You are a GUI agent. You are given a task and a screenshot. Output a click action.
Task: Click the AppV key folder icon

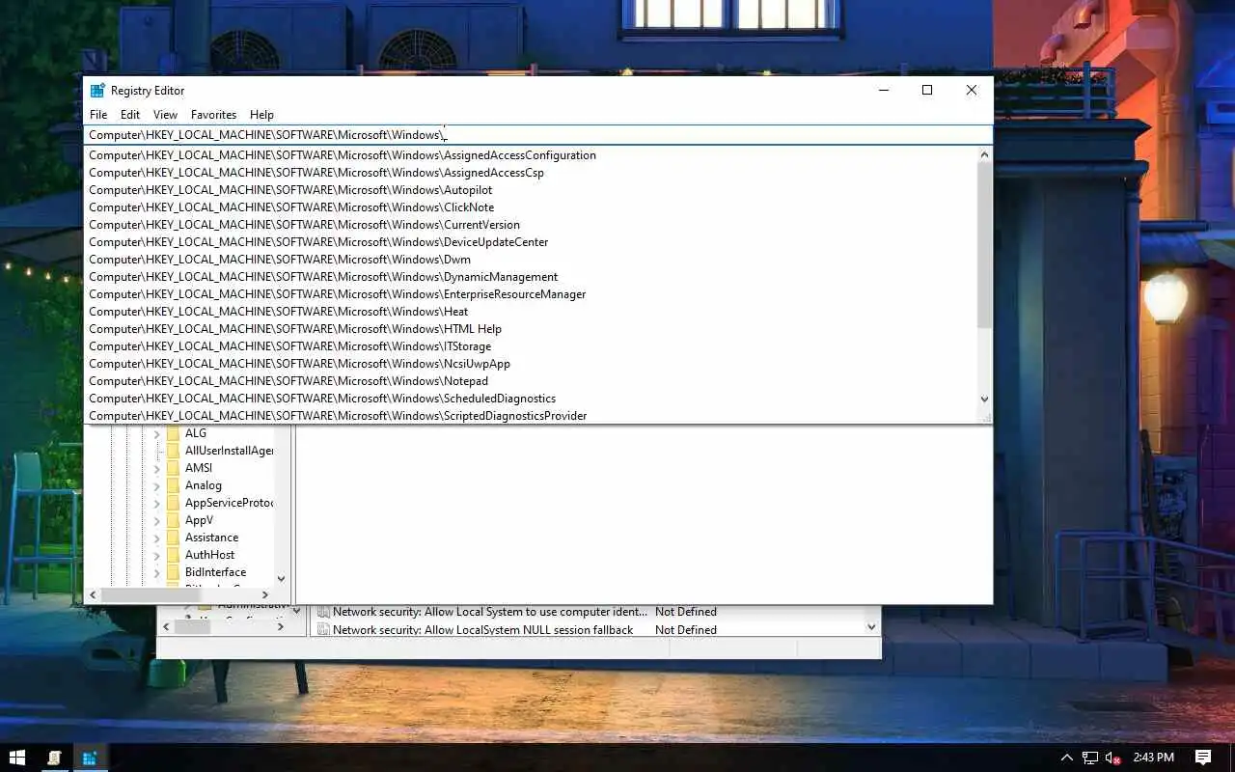(174, 520)
